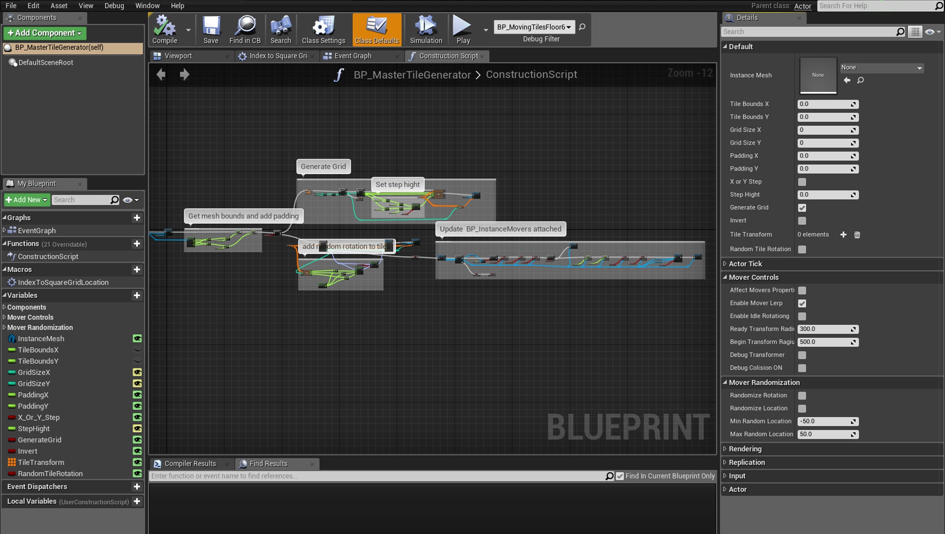Expand the Mover Randomization variable category
The image size is (945, 534).
[39, 327]
